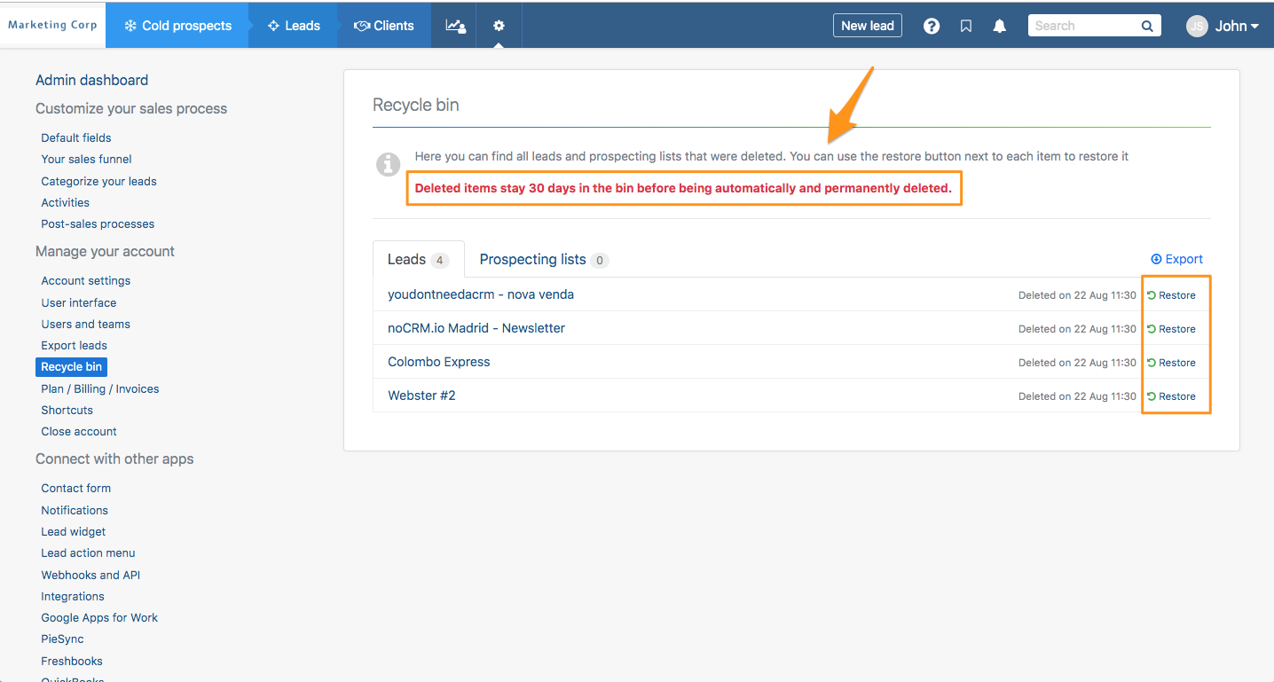Open the help question mark icon

[932, 26]
